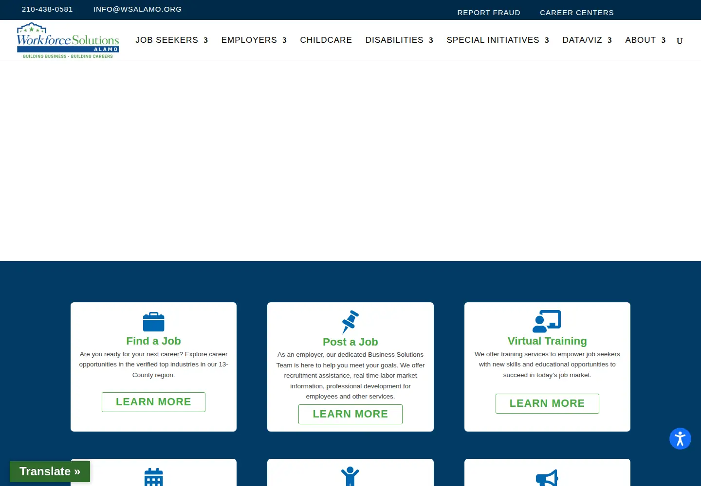The image size is (701, 486).
Task: Go to the Childcare page
Action: (x=326, y=40)
